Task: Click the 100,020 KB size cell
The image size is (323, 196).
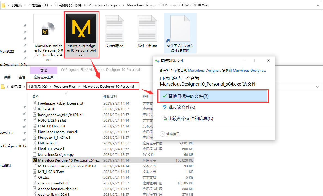Action: point(184,160)
